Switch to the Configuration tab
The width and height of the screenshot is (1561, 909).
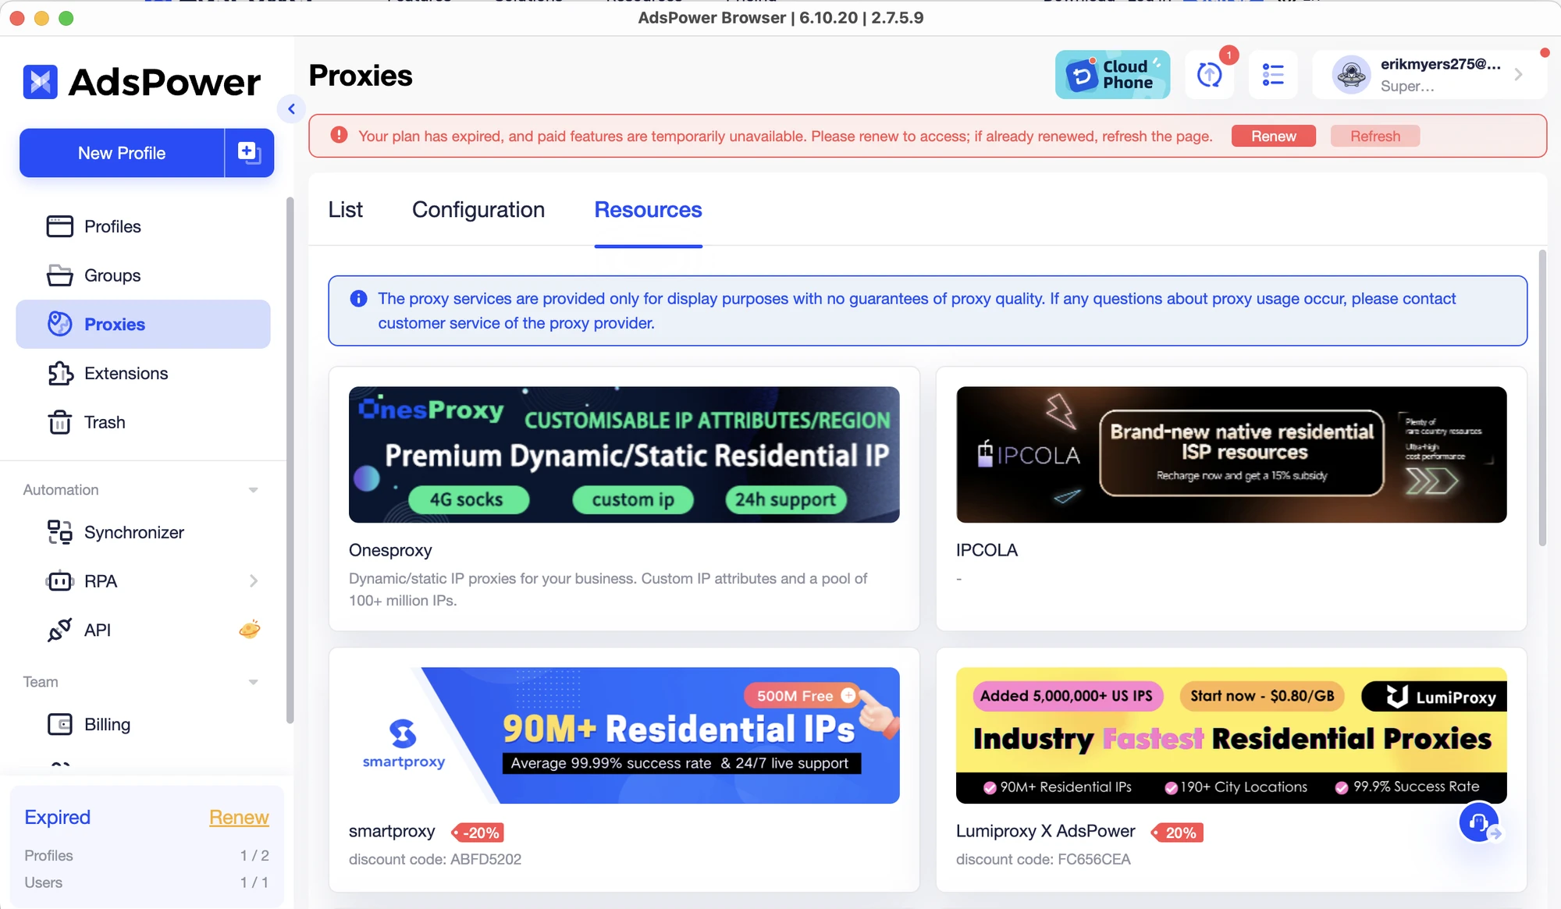(478, 210)
